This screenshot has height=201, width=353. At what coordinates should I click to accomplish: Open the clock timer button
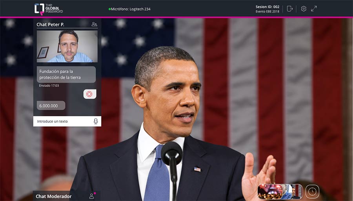pos(312,192)
